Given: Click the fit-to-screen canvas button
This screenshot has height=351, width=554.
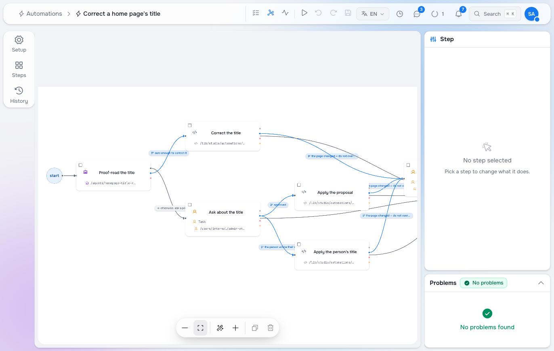Looking at the screenshot, I should pyautogui.click(x=201, y=328).
